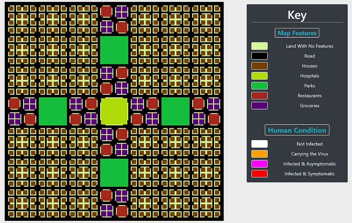
Task: Select the yellow-green Hospitals swatch in key
Action: tap(259, 76)
